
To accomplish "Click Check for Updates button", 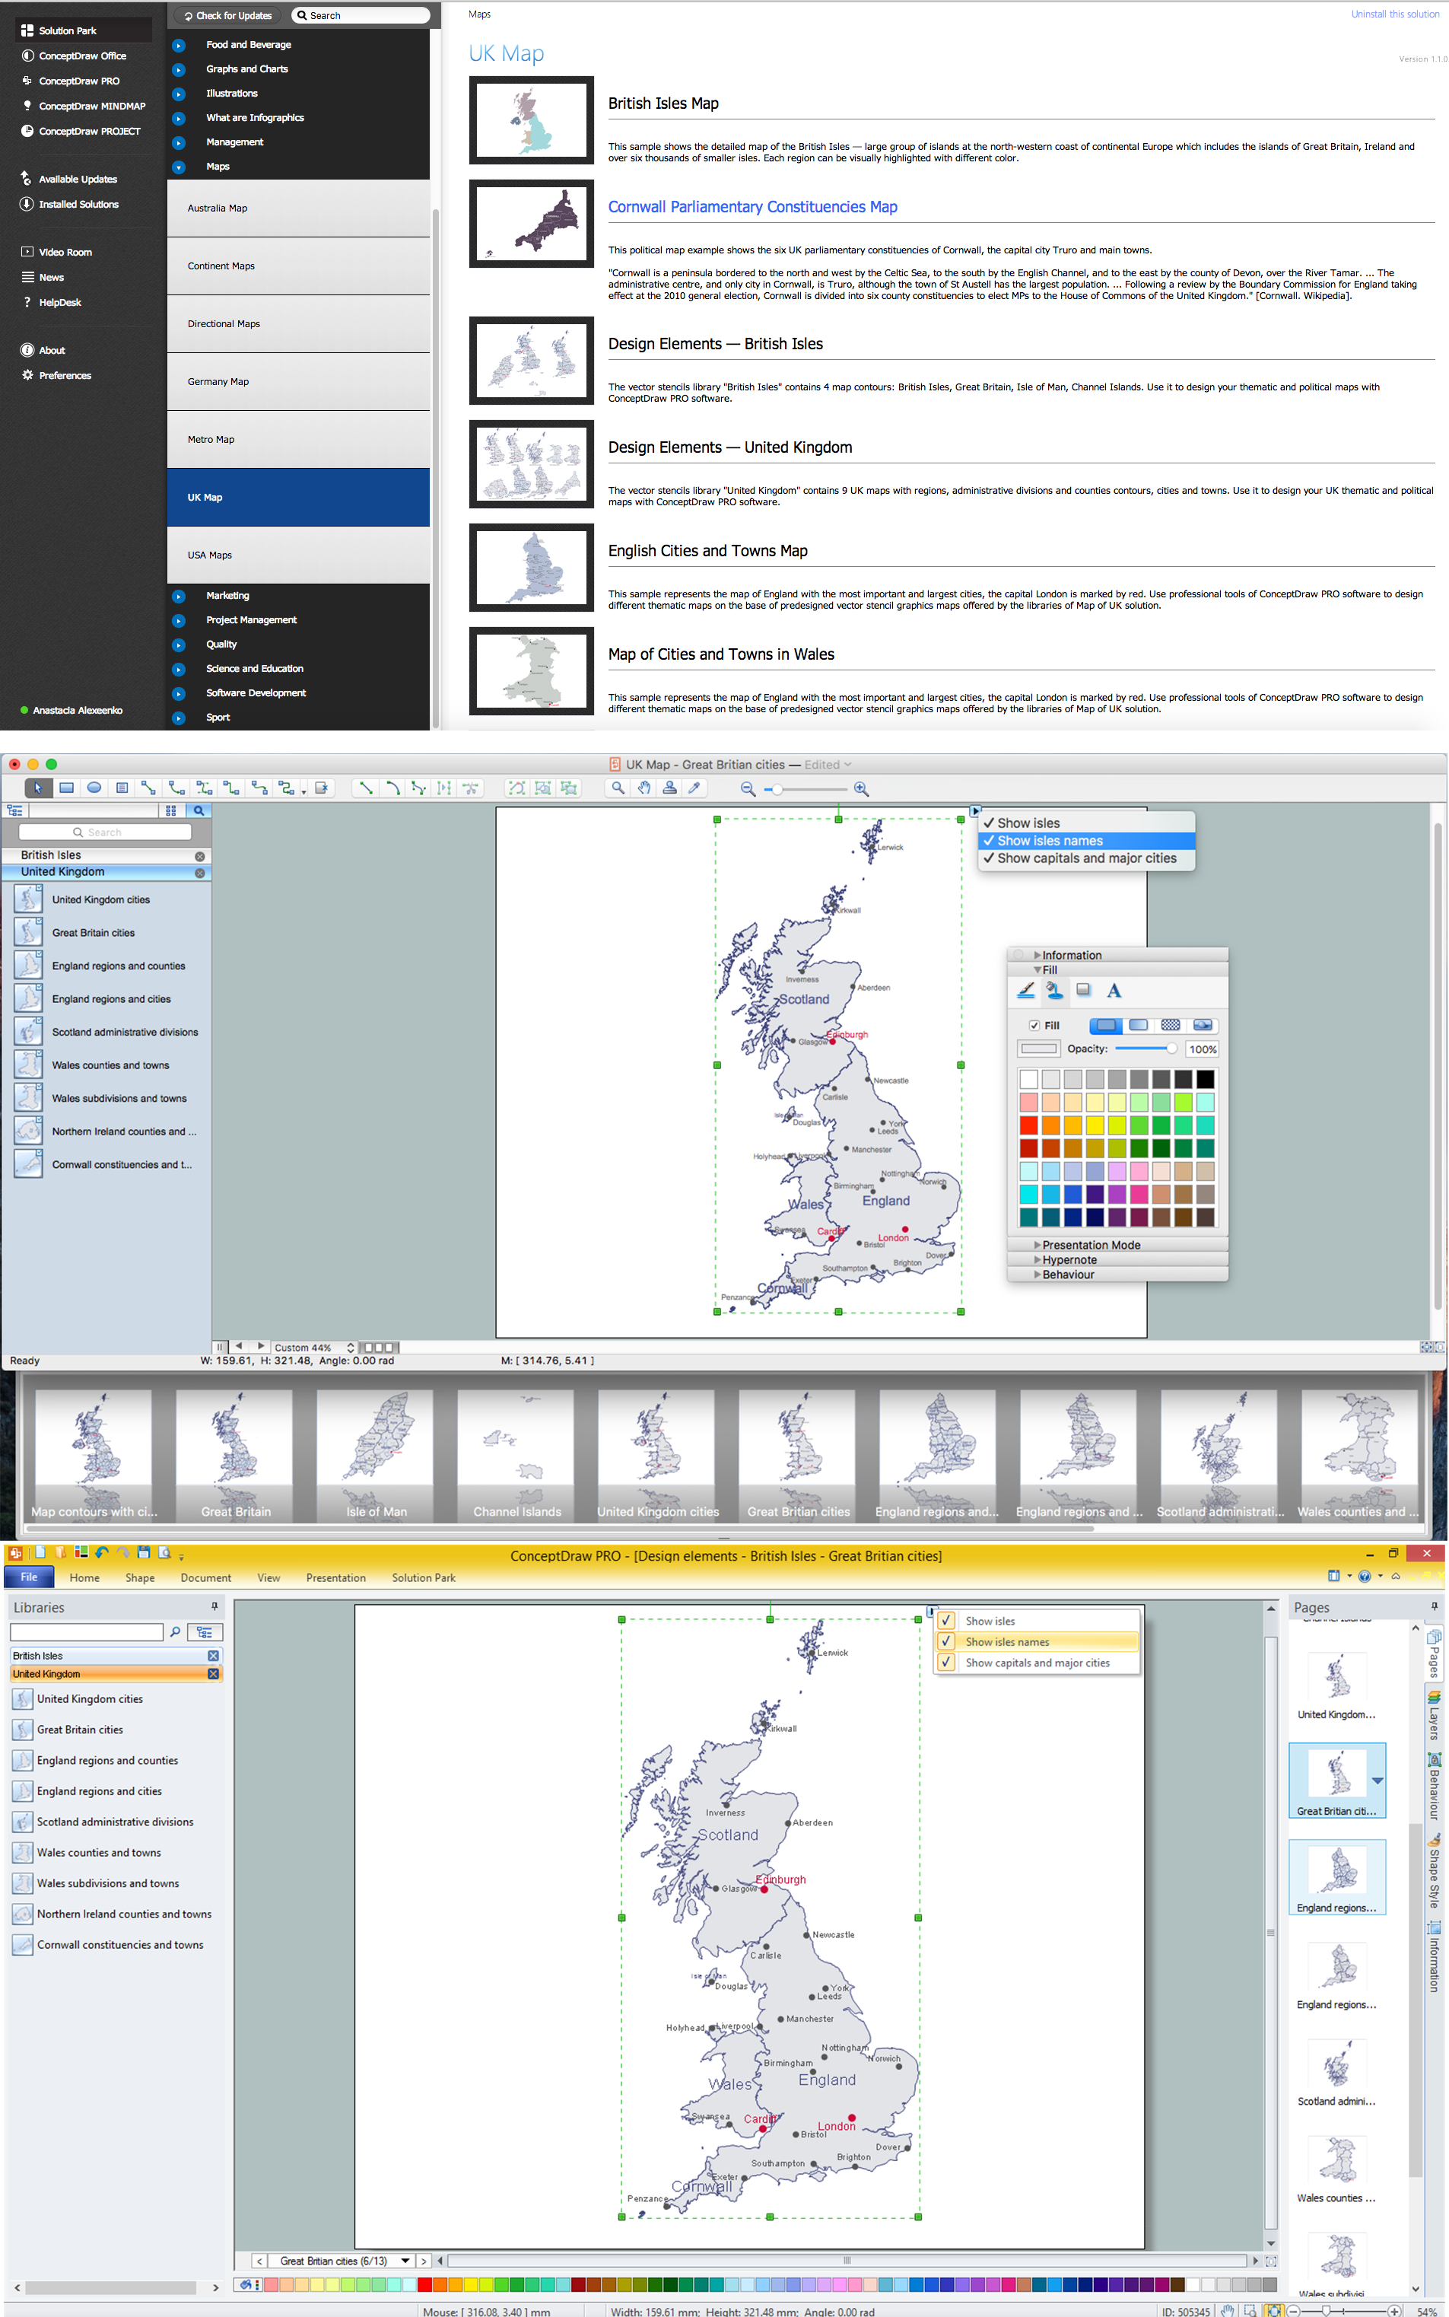I will pos(228,15).
